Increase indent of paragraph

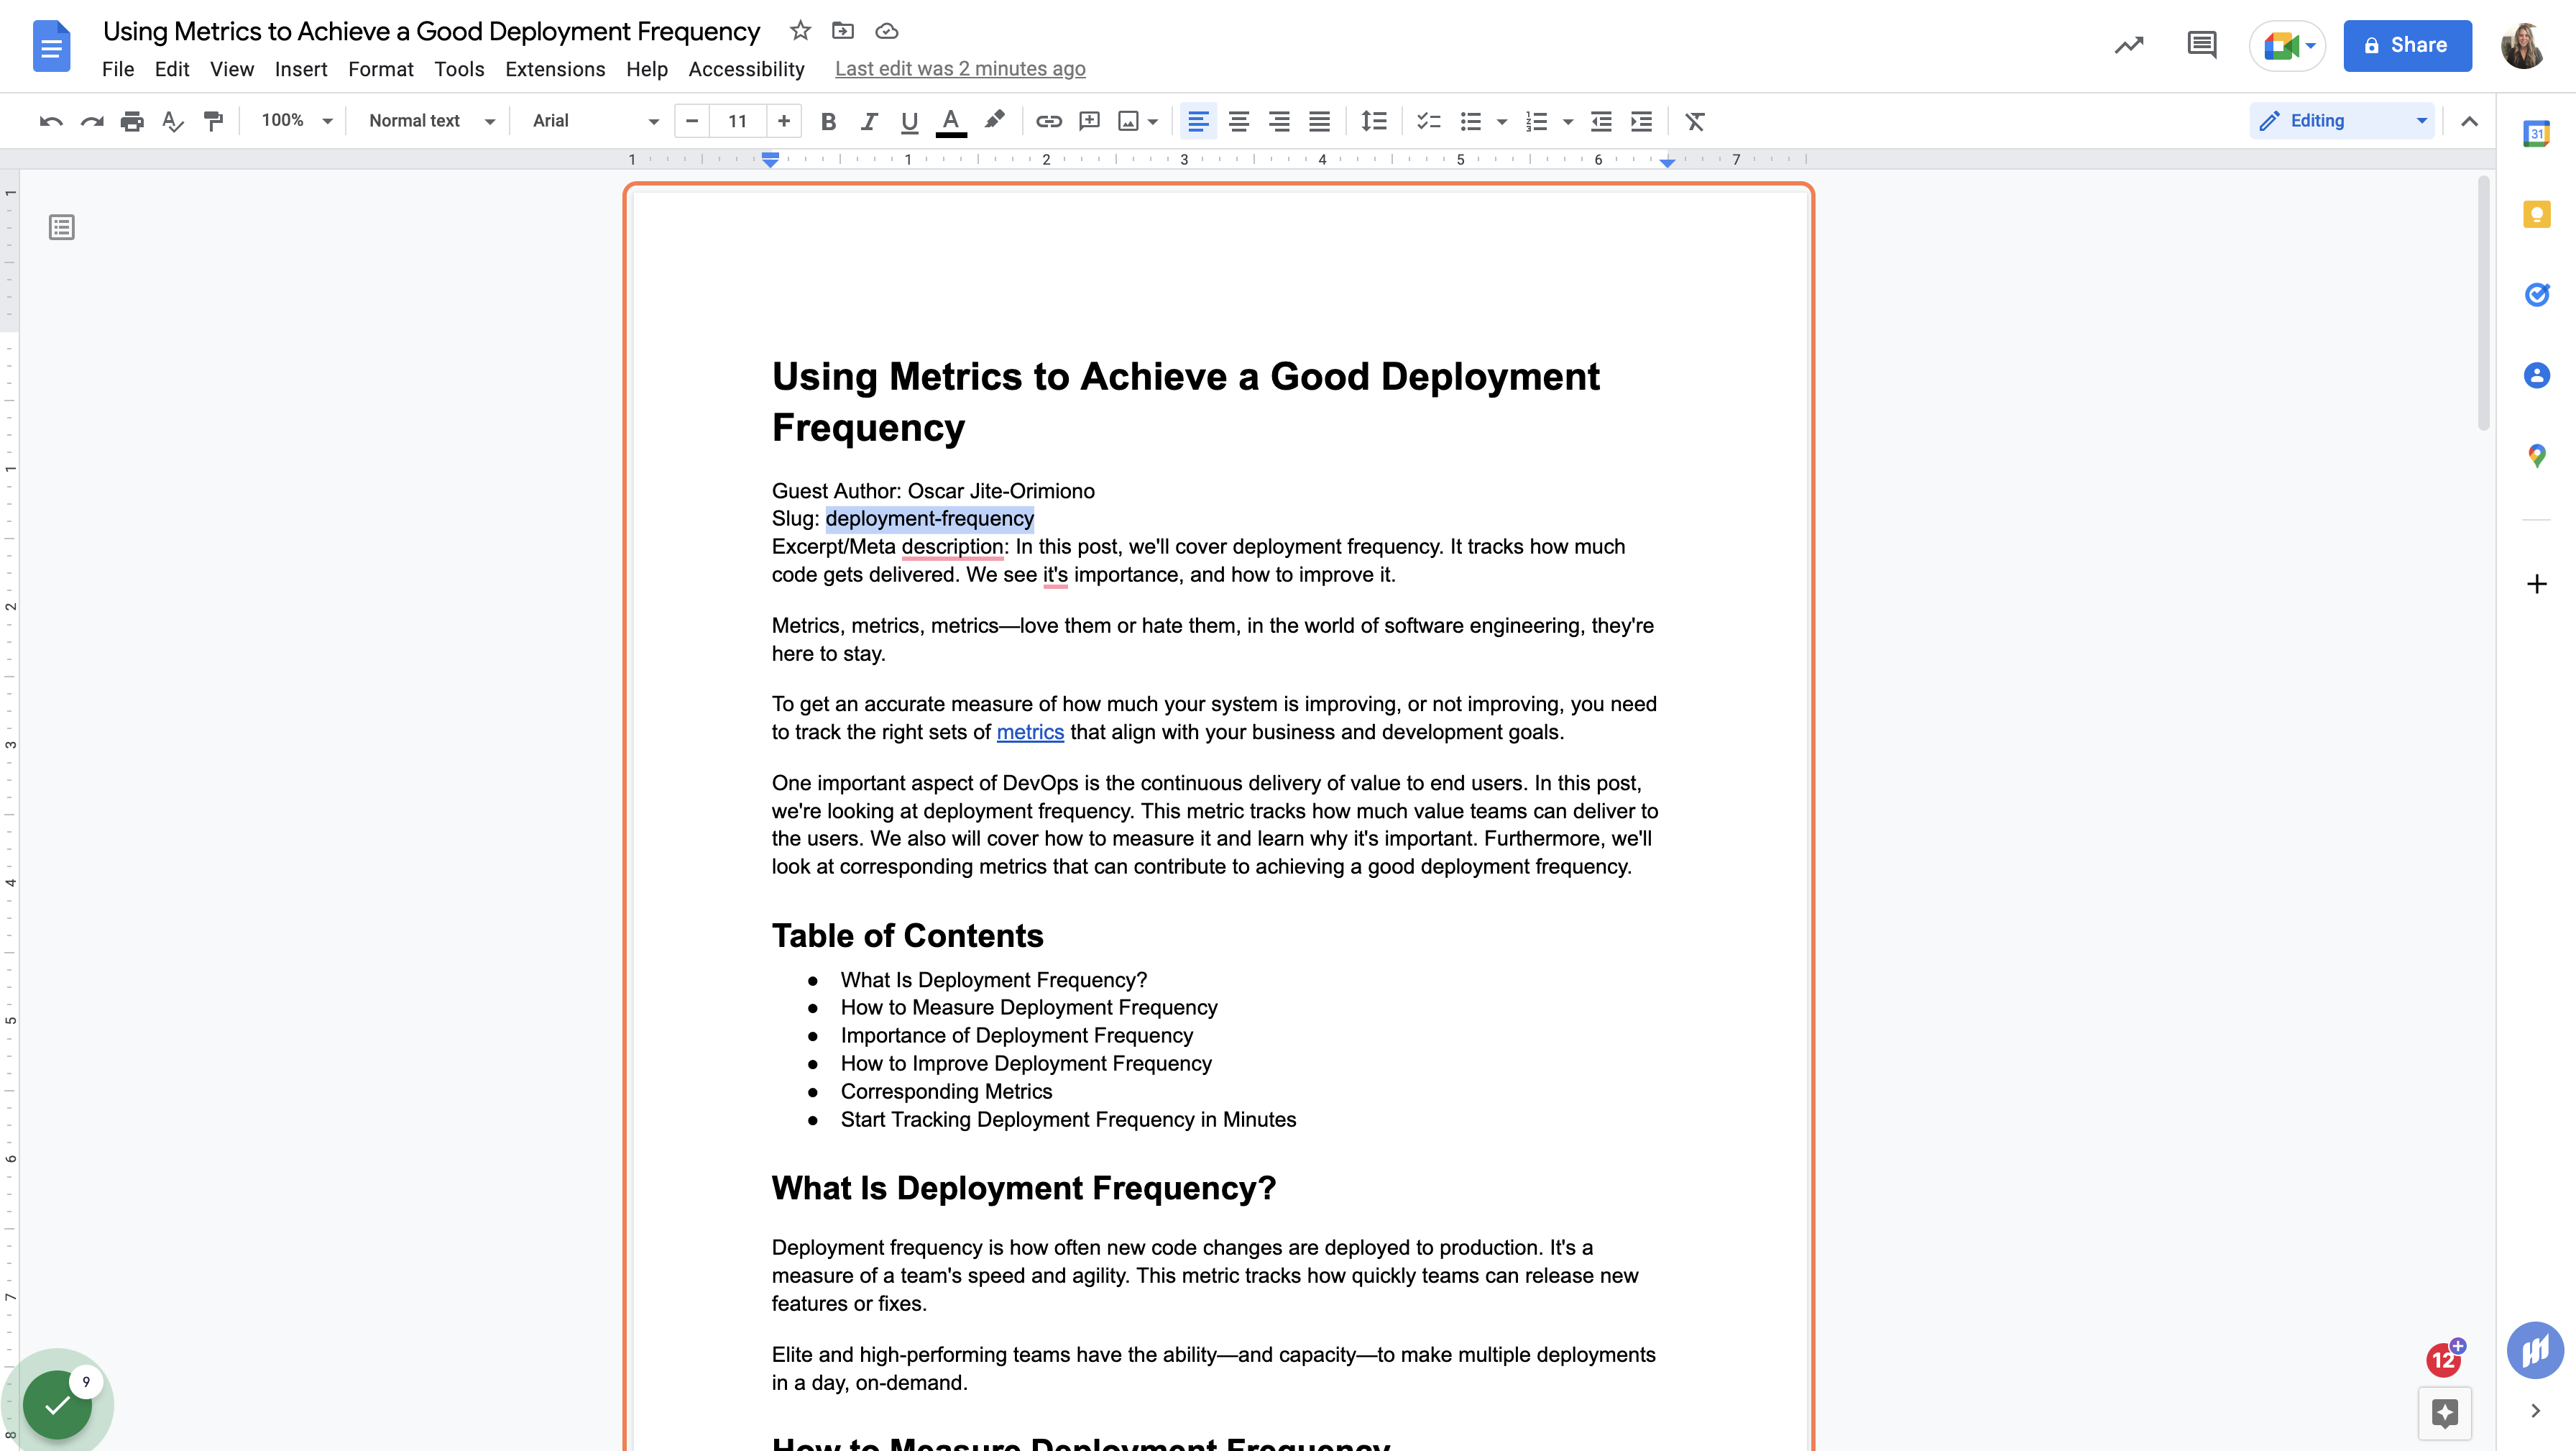click(x=1642, y=121)
